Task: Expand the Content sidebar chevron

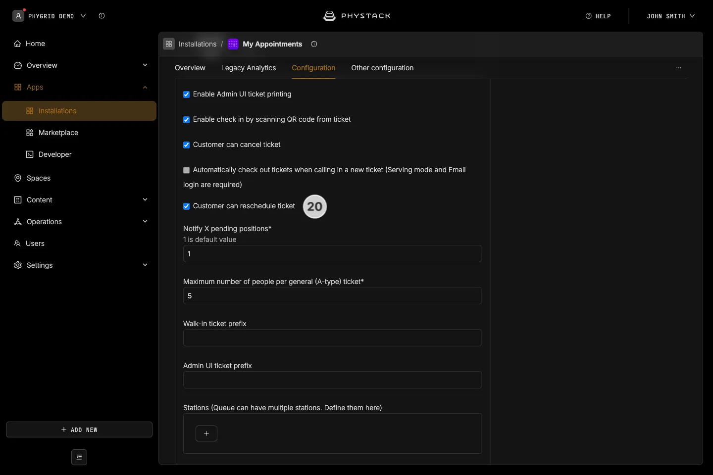Action: [x=145, y=200]
